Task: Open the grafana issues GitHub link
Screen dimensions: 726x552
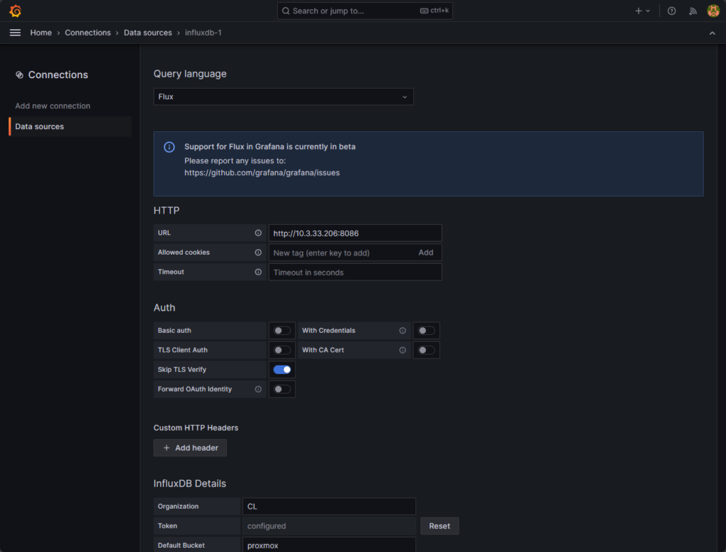Action: (x=262, y=172)
